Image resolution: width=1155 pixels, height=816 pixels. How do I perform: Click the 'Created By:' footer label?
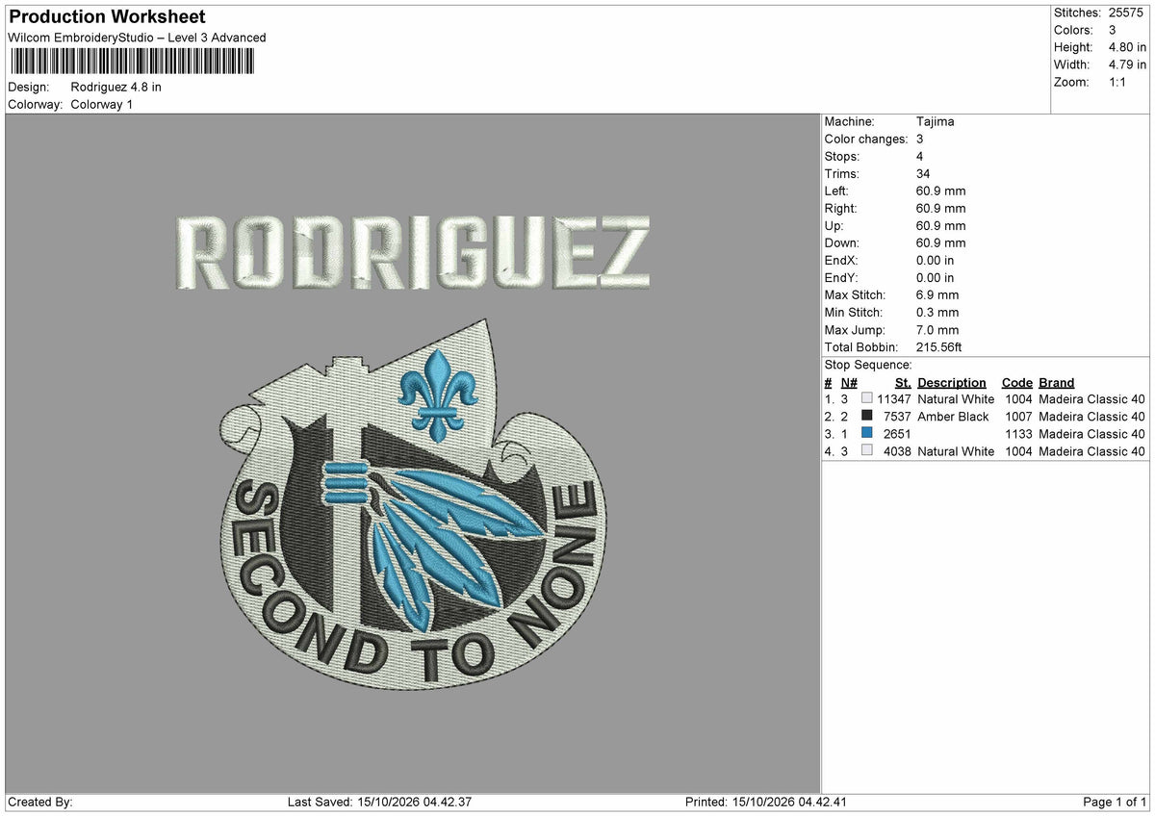tap(39, 803)
